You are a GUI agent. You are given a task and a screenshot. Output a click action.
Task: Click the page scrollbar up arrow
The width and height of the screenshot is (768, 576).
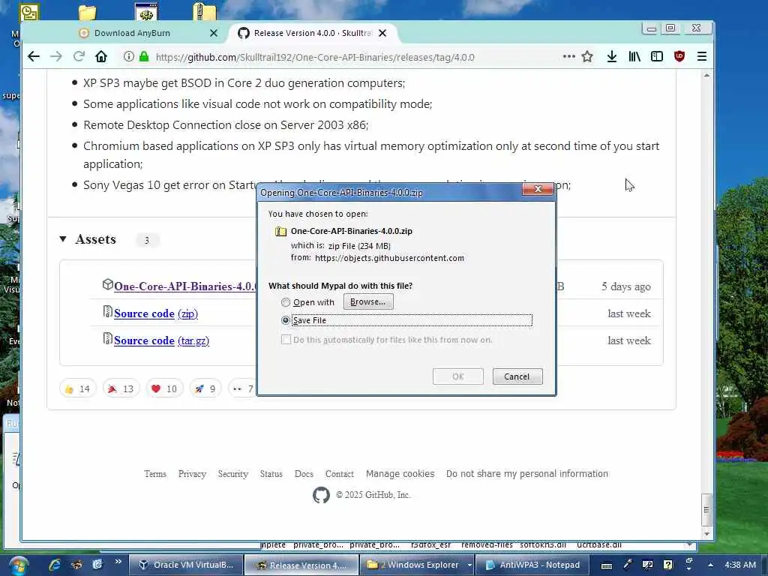point(706,76)
